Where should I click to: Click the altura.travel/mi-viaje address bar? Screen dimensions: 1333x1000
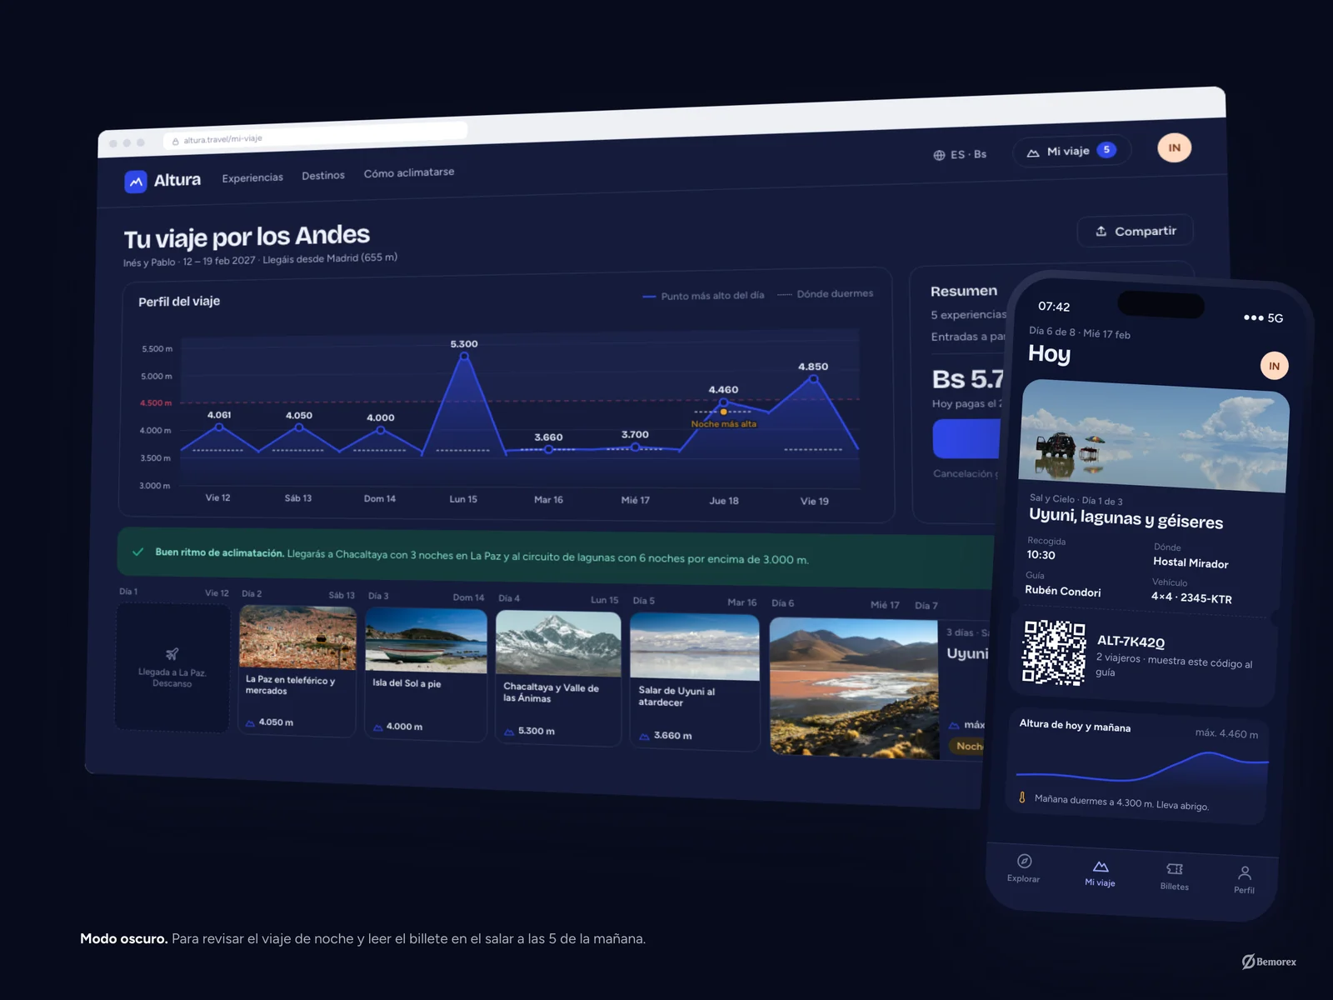point(315,135)
